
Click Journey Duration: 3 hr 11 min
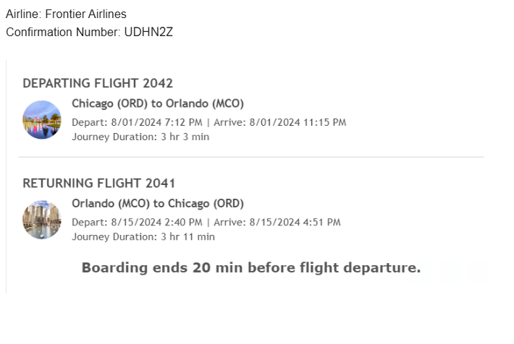143,236
